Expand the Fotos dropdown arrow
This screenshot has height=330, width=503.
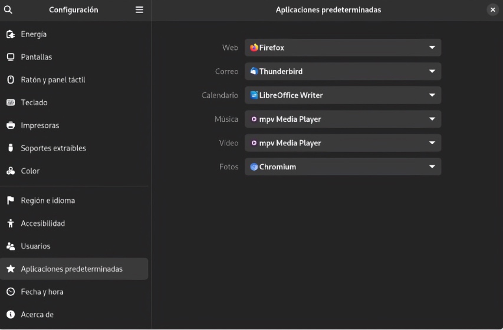432,166
